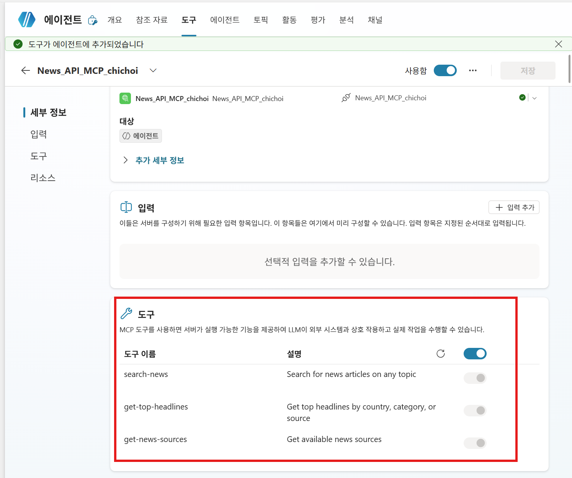Refresh the MCP tools list
The image size is (572, 478).
pyautogui.click(x=441, y=354)
